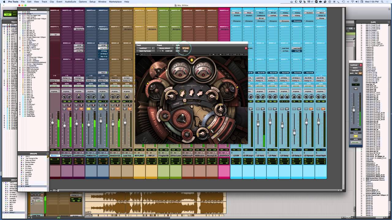
Task: Open the Setup menu
Action: [x=92, y=2]
